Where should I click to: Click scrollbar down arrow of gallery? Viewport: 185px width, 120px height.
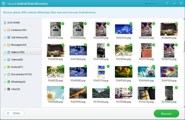(184, 107)
